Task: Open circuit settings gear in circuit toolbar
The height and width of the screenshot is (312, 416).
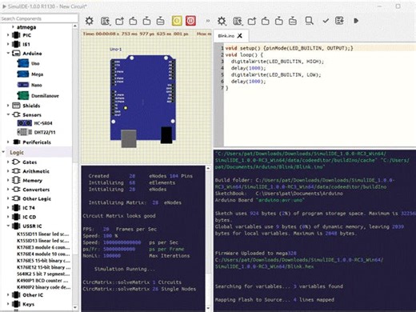Action: tap(89, 21)
